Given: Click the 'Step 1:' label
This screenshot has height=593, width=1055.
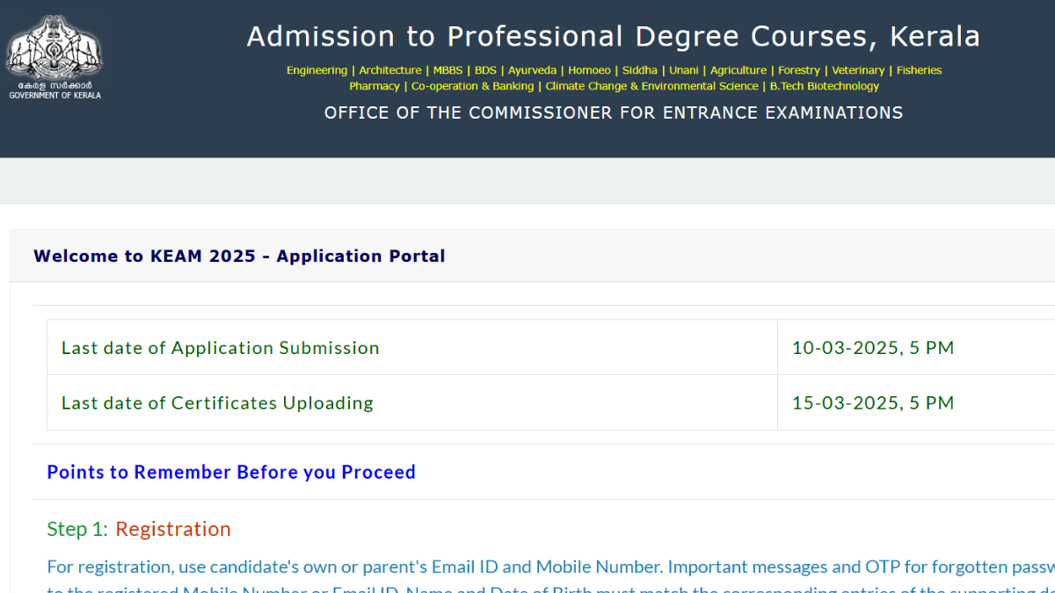Looking at the screenshot, I should pos(77,529).
